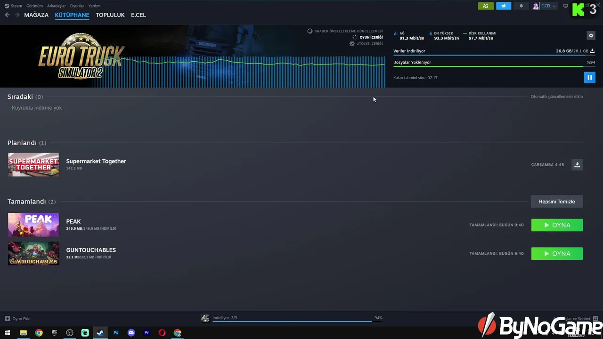Open Epic Games Launcher from taskbar
This screenshot has width=603, height=339.
[54, 333]
